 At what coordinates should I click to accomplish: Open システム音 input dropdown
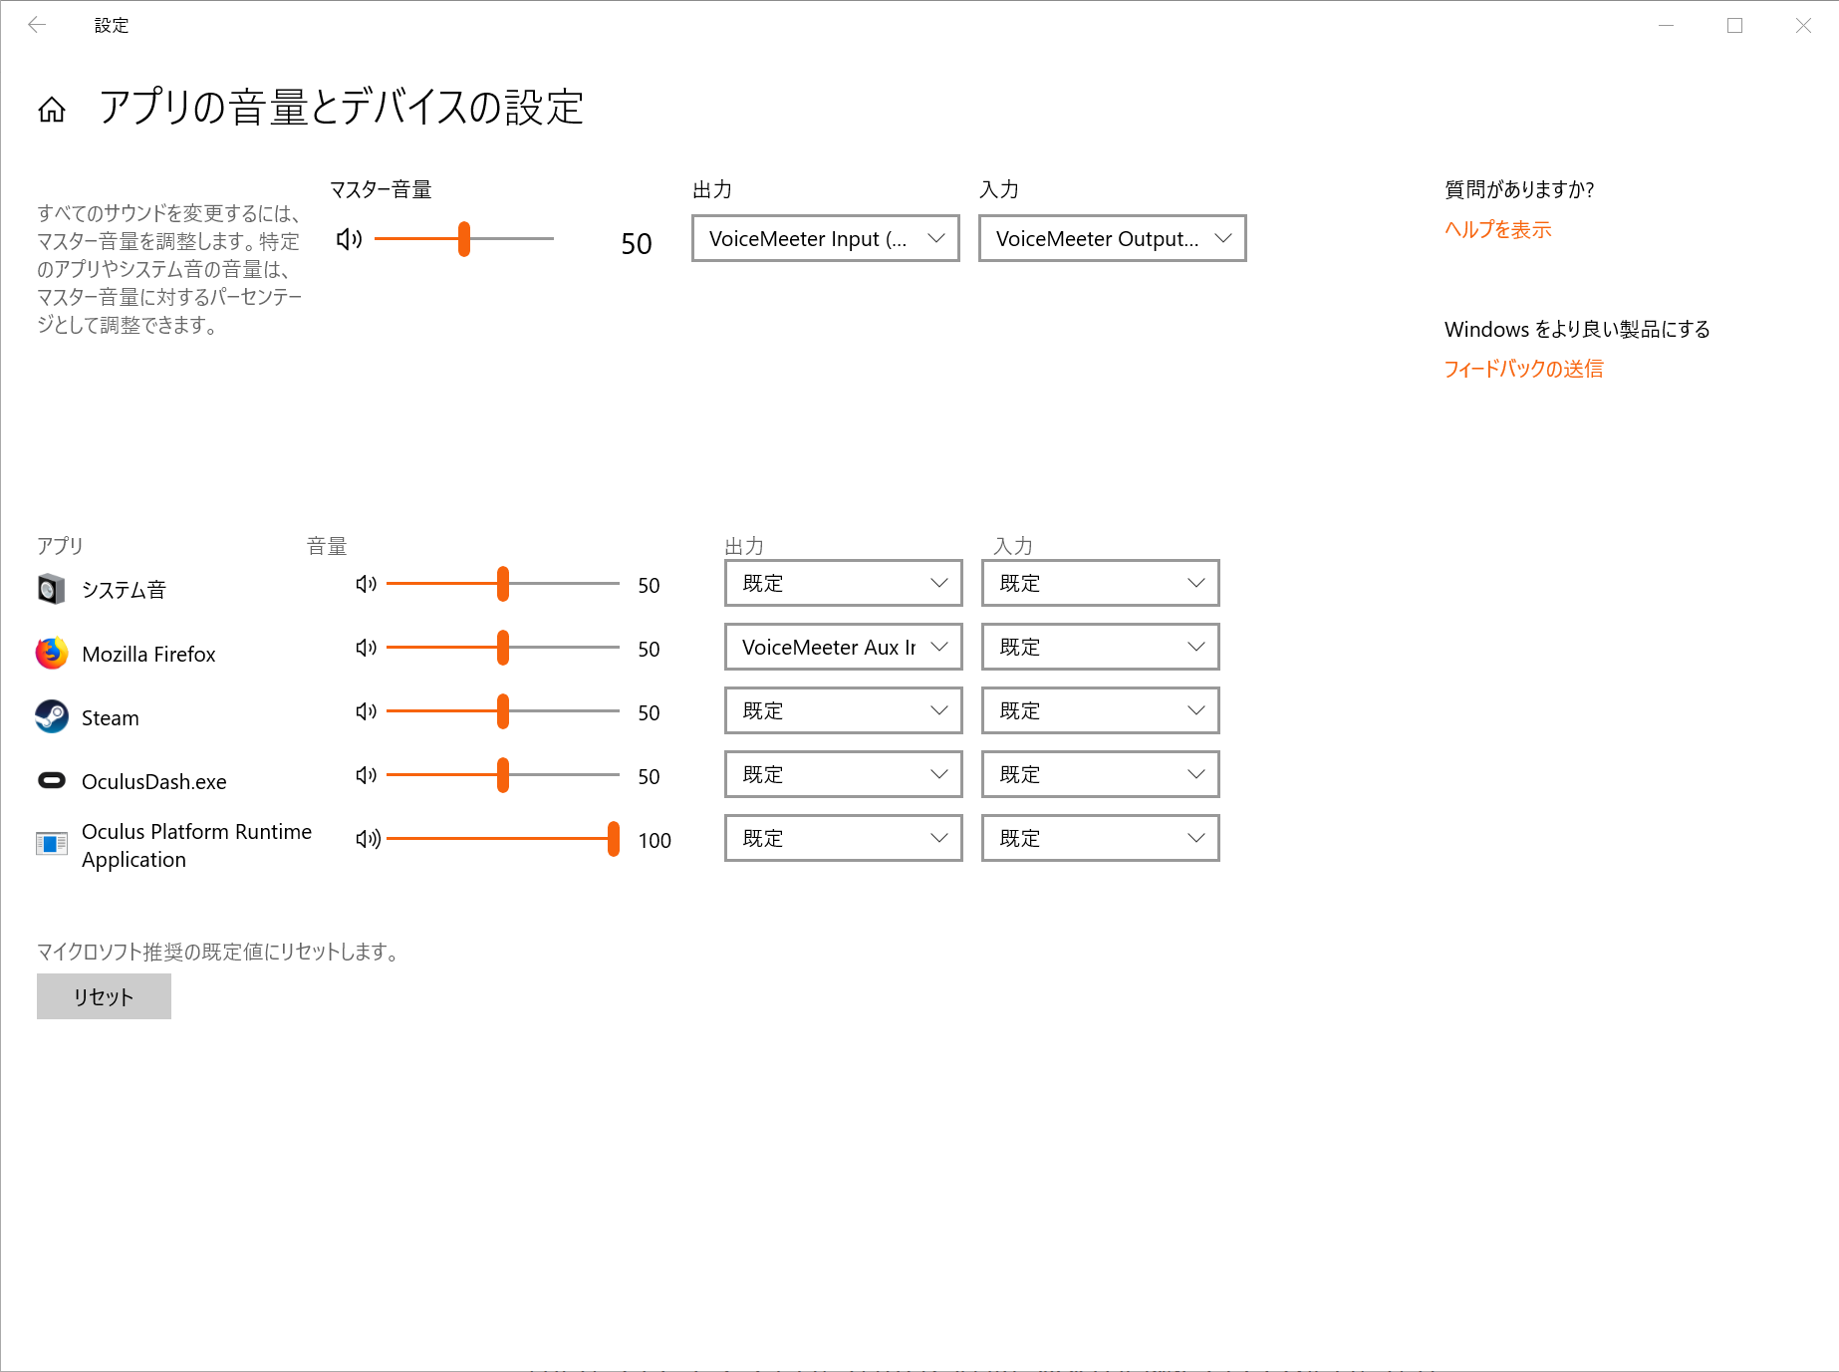(x=1101, y=583)
